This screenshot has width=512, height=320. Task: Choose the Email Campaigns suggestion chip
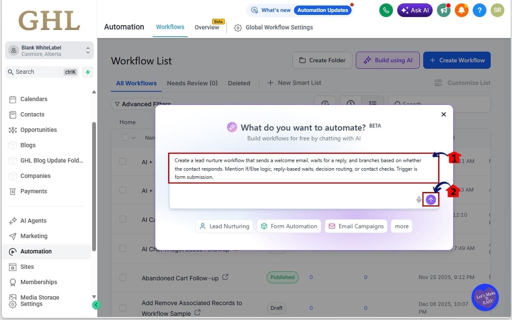point(356,226)
